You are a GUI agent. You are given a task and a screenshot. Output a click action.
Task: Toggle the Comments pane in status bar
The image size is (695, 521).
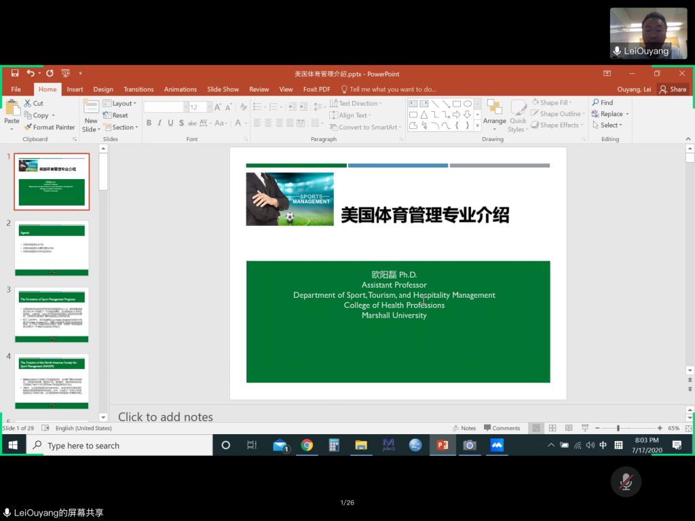pyautogui.click(x=502, y=428)
